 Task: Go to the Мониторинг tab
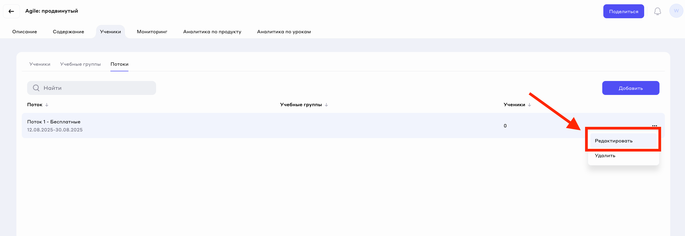pyautogui.click(x=152, y=32)
